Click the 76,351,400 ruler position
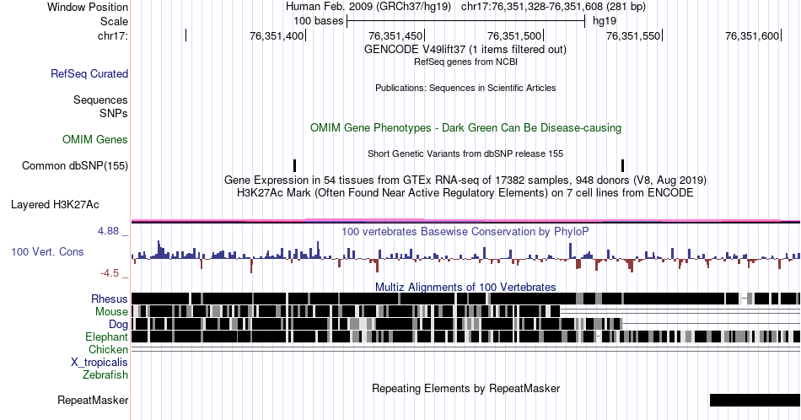801x420 pixels. [277, 35]
